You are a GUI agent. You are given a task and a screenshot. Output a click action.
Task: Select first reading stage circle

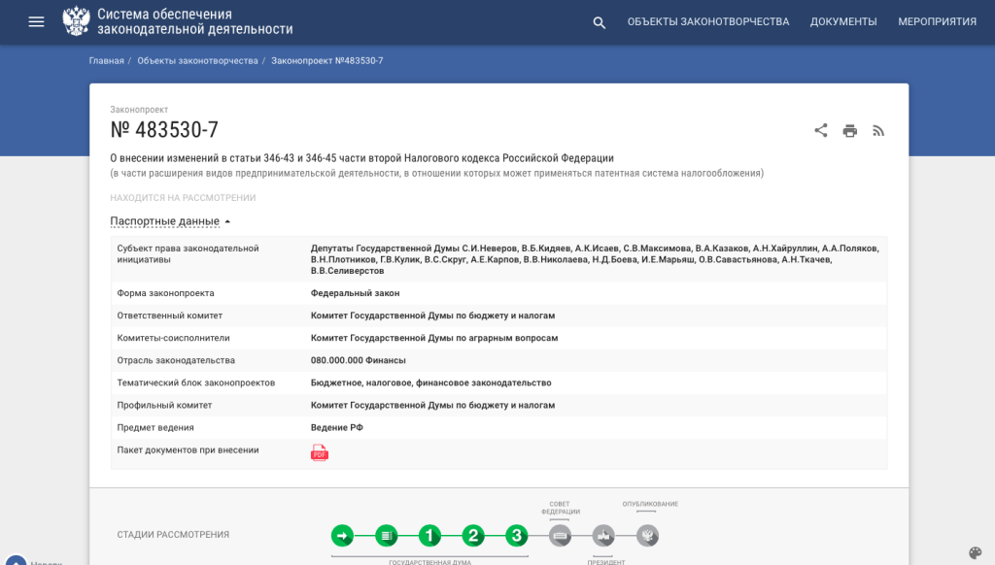pos(430,535)
